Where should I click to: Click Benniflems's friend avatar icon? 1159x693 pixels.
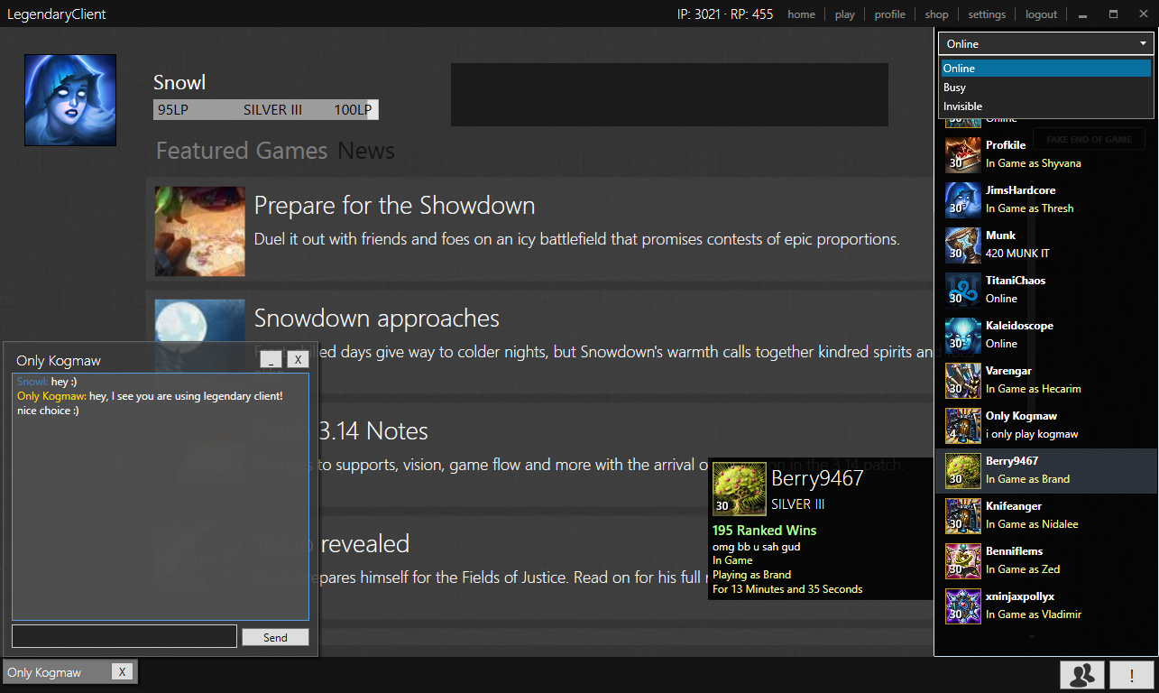pyautogui.click(x=963, y=560)
